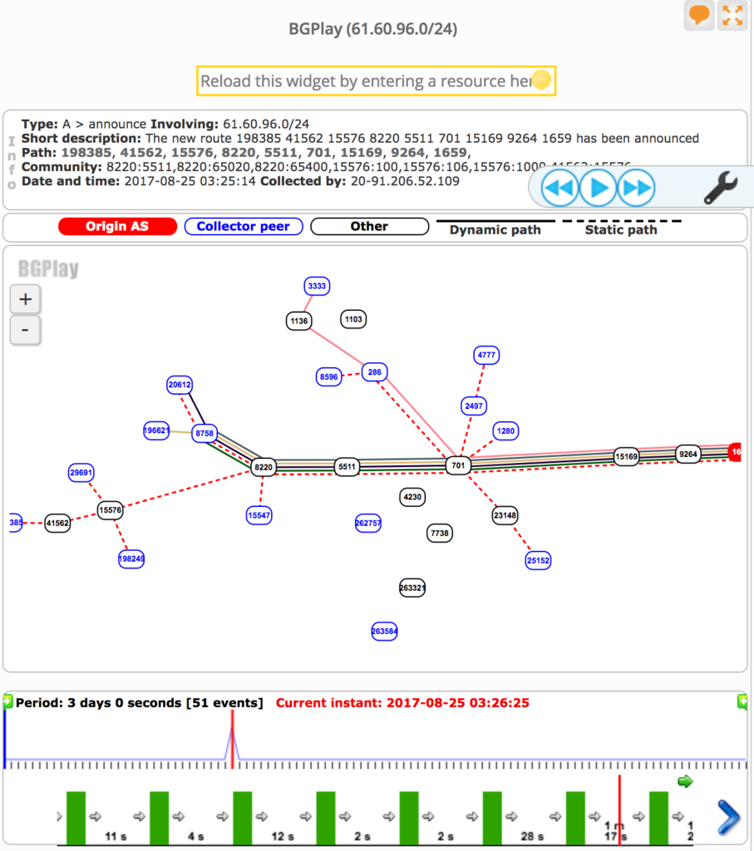Select AS node 1136
Viewport: 754px width, 851px height.
(299, 321)
